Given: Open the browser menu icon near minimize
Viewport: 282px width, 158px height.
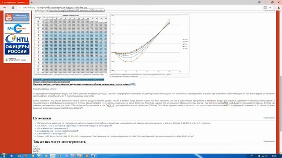Looking at the screenshot, I should tap(260, 2).
